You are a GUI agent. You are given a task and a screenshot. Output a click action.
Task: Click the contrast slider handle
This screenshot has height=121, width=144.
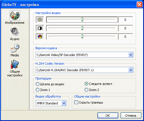tap(82, 28)
